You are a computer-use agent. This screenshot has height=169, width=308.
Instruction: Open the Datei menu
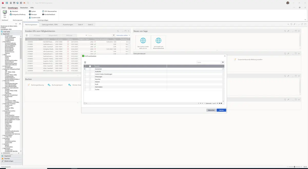[4, 8]
